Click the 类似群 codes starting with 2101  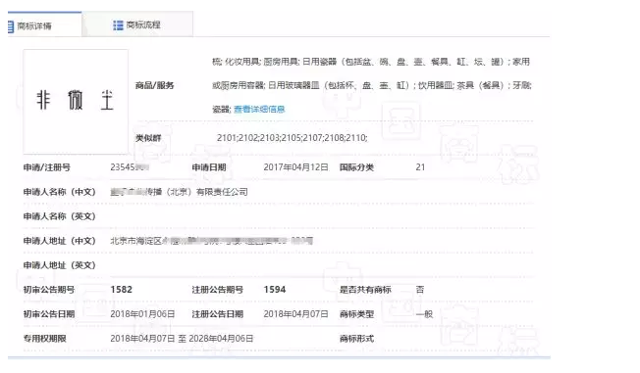(292, 138)
